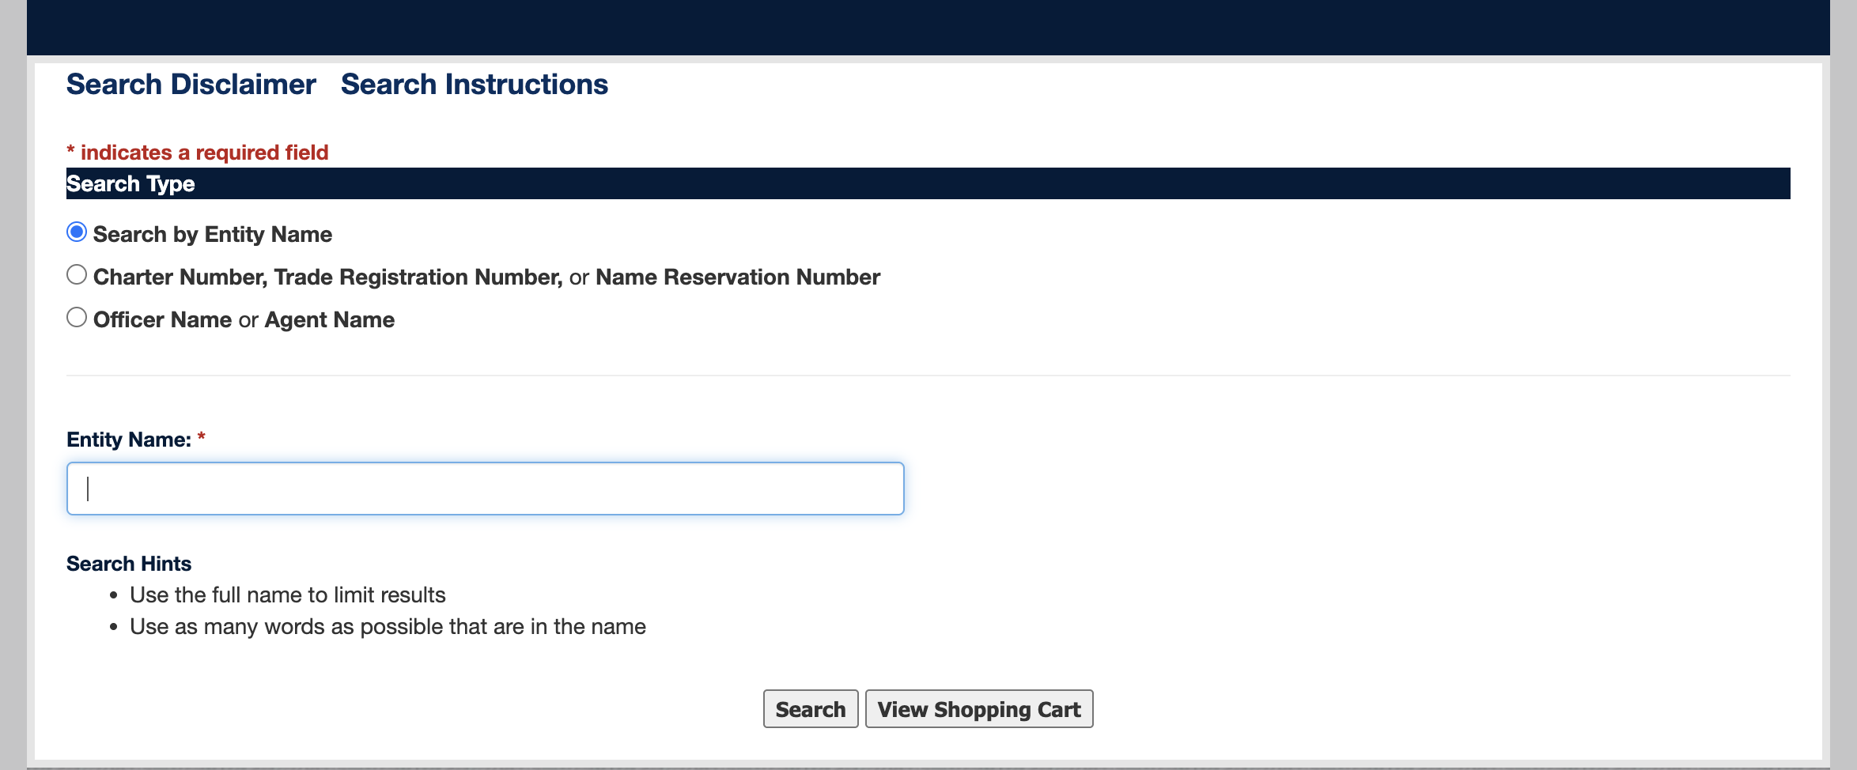This screenshot has height=770, width=1857.
Task: Select the Charter Number search type radio button
Action: tap(77, 275)
